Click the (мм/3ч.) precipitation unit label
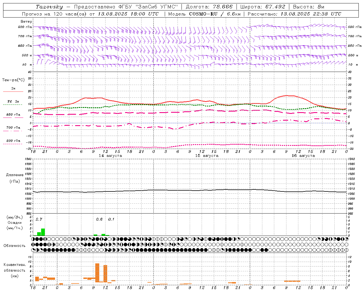 [15, 217]
